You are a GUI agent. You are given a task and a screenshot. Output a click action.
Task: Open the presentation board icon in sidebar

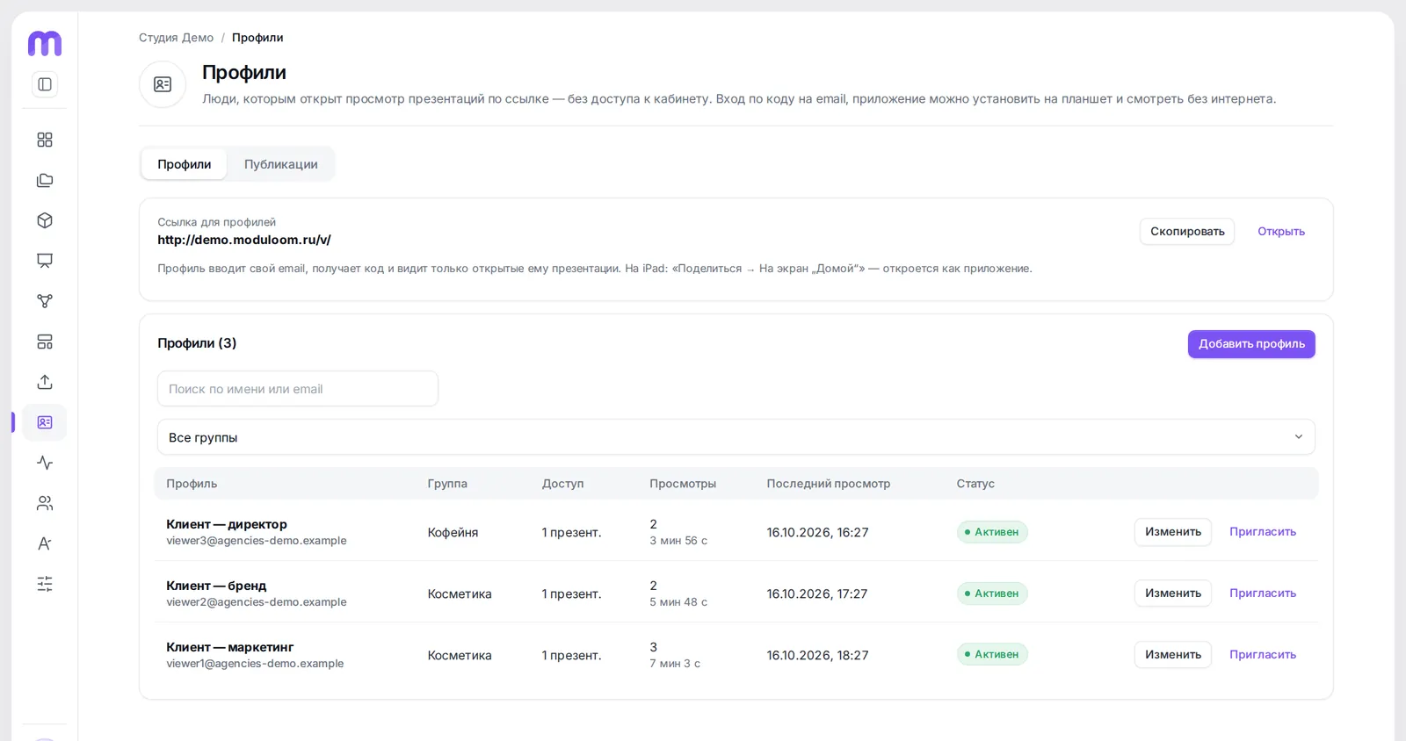click(45, 261)
